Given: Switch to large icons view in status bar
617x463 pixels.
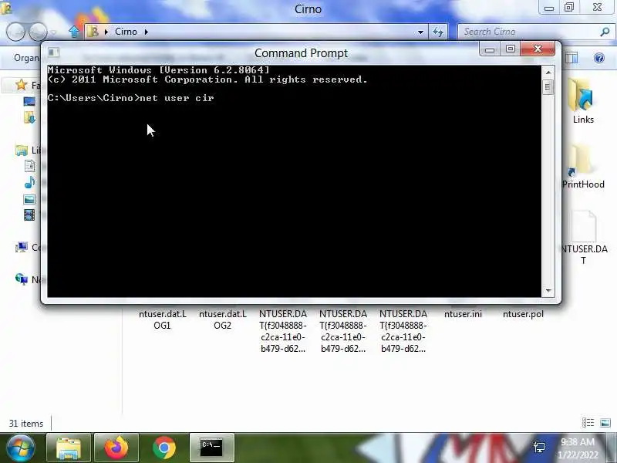Looking at the screenshot, I should tap(605, 423).
